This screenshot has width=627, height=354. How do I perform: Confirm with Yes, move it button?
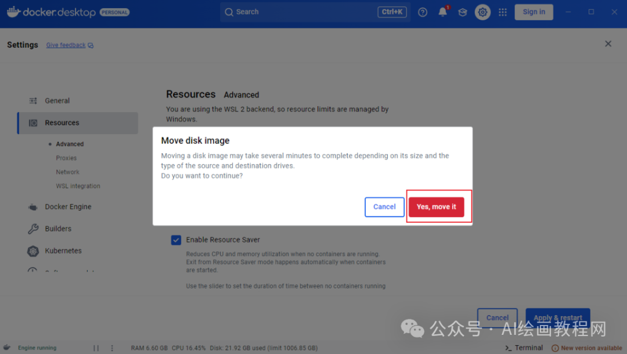pyautogui.click(x=436, y=207)
